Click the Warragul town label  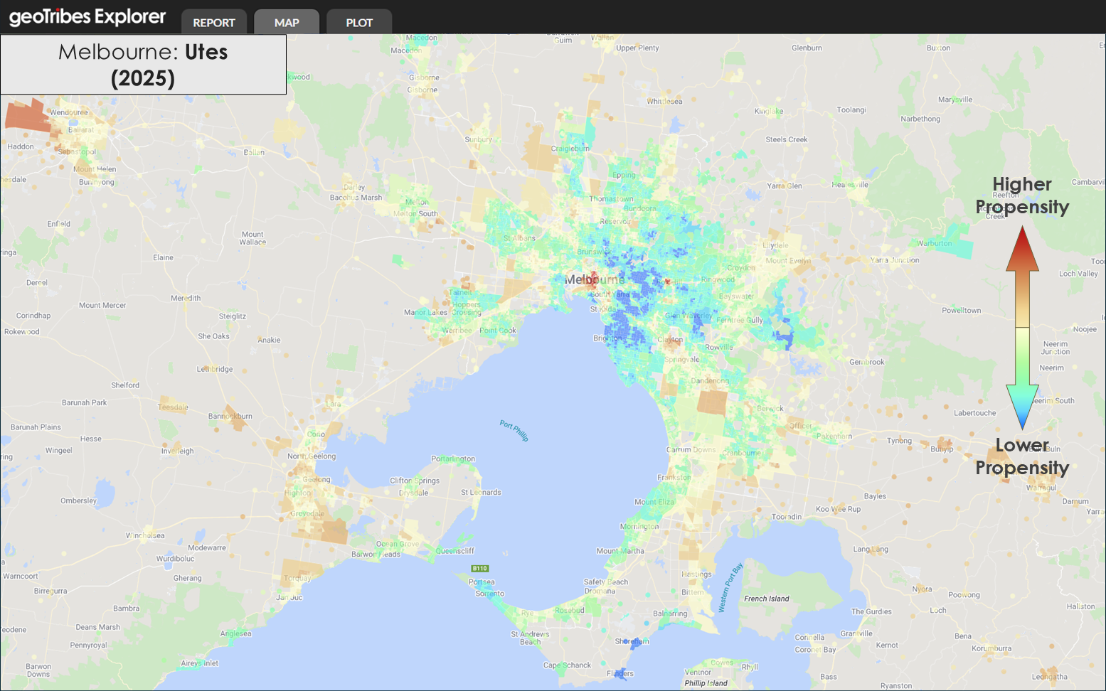coord(1041,488)
